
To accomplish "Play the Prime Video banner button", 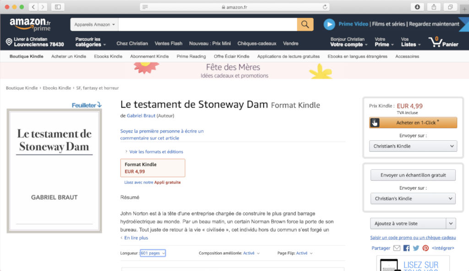I will point(329,24).
